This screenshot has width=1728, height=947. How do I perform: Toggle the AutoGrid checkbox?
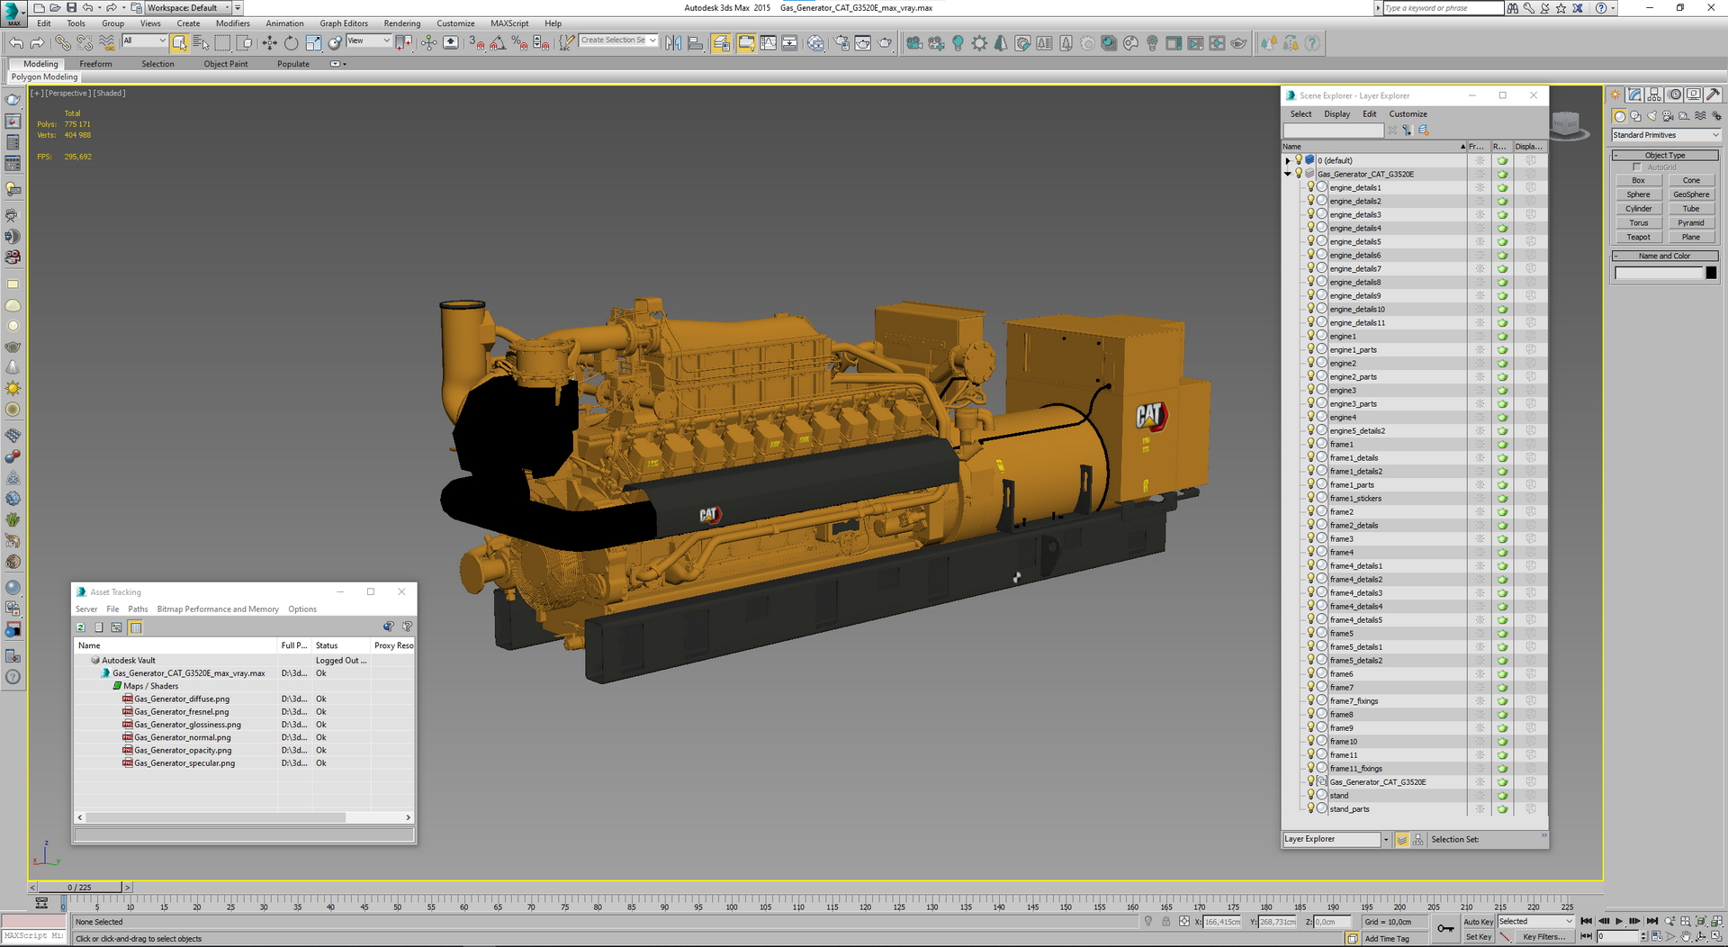pyautogui.click(x=1637, y=167)
